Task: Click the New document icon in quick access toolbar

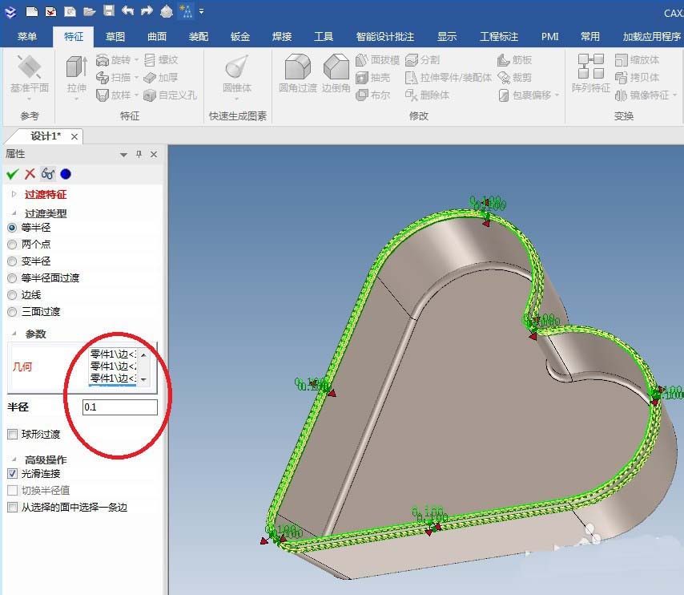Action: (32, 11)
